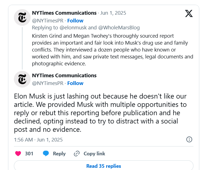This screenshot has width=209, height=170.
Task: Click the reply speech bubble icon
Action: point(46,153)
